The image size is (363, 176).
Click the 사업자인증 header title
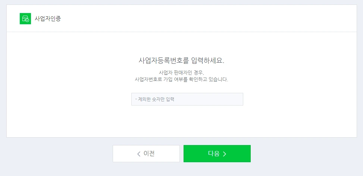coord(48,19)
